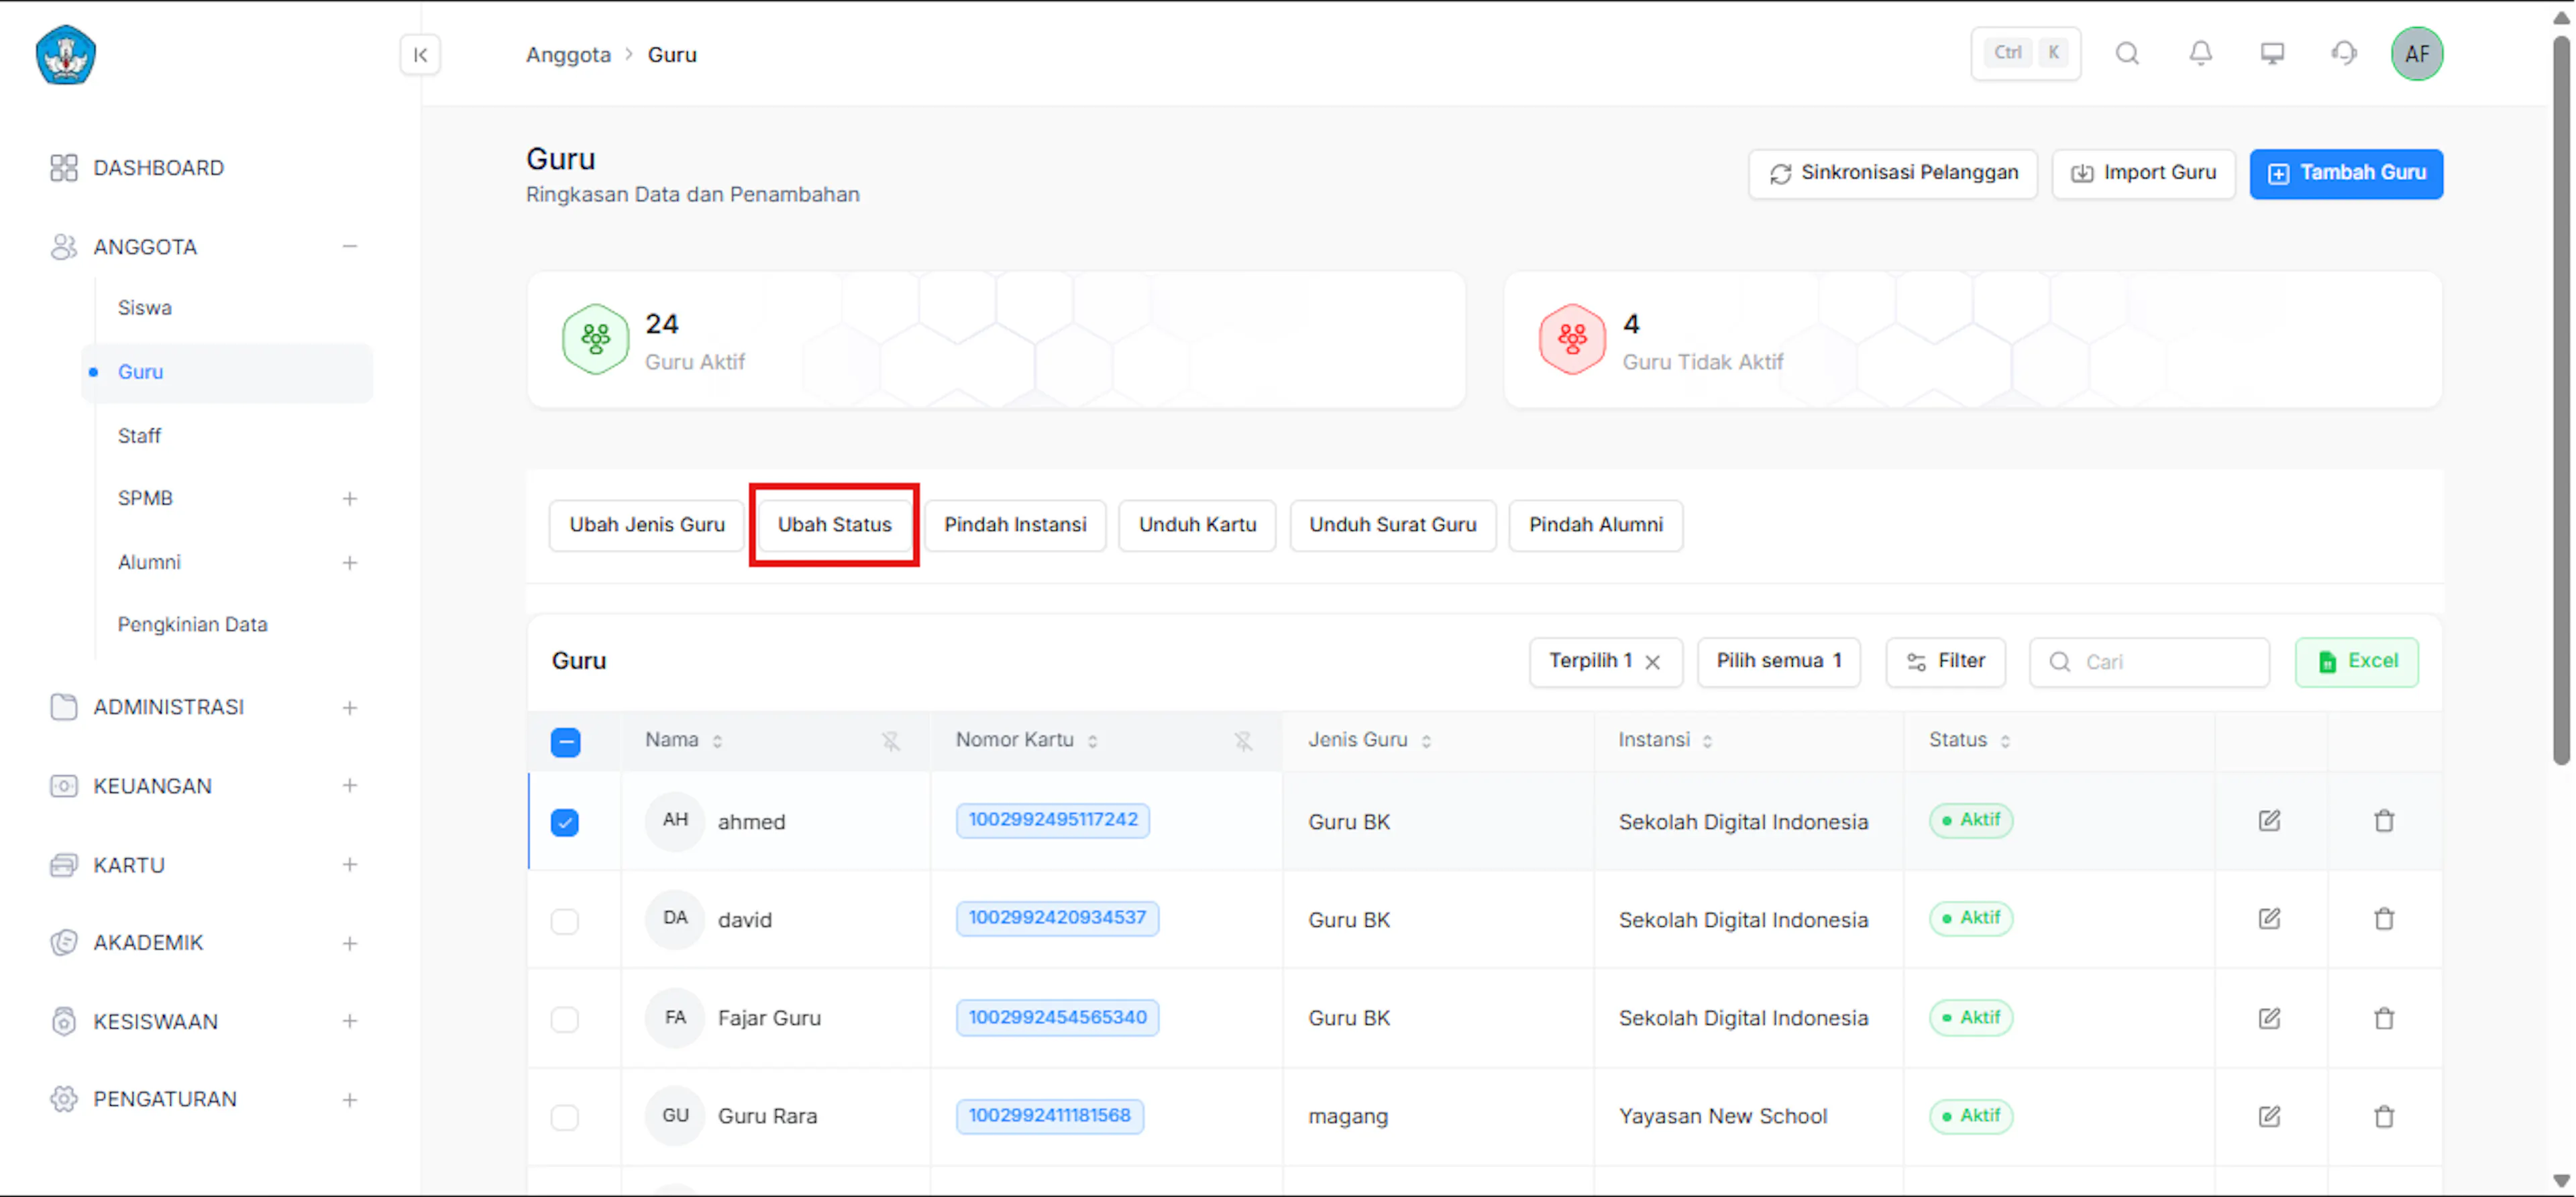Open Pengkinian Data
This screenshot has height=1197, width=2576.
click(192, 625)
